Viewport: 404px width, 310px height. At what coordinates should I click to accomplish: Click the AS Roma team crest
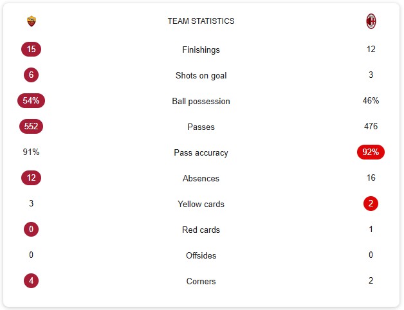(31, 21)
